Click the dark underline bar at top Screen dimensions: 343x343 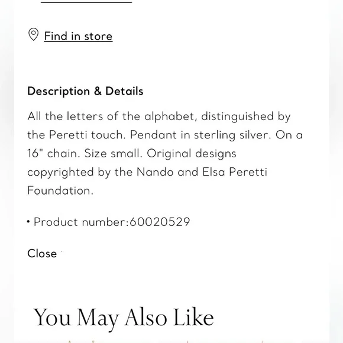(x=86, y=2)
